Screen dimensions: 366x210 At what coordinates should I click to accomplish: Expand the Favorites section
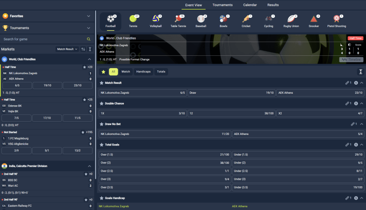[x=88, y=16]
